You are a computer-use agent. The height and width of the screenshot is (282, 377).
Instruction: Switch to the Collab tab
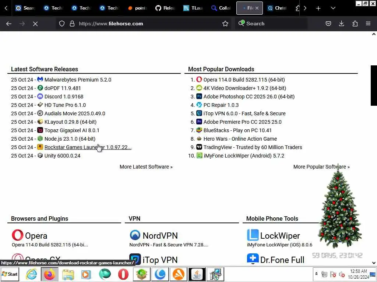click(x=221, y=8)
